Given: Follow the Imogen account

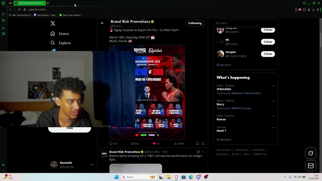Looking at the screenshot, I should 268,54.
